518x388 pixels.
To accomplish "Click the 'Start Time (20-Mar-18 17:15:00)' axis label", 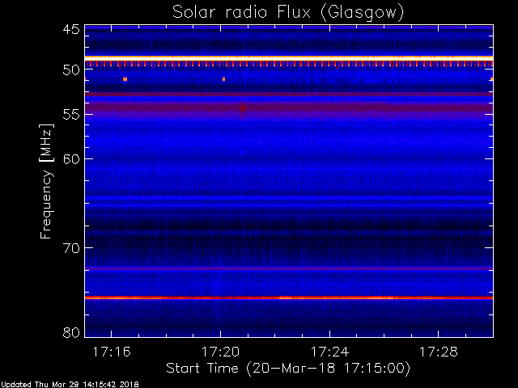I will [x=288, y=369].
